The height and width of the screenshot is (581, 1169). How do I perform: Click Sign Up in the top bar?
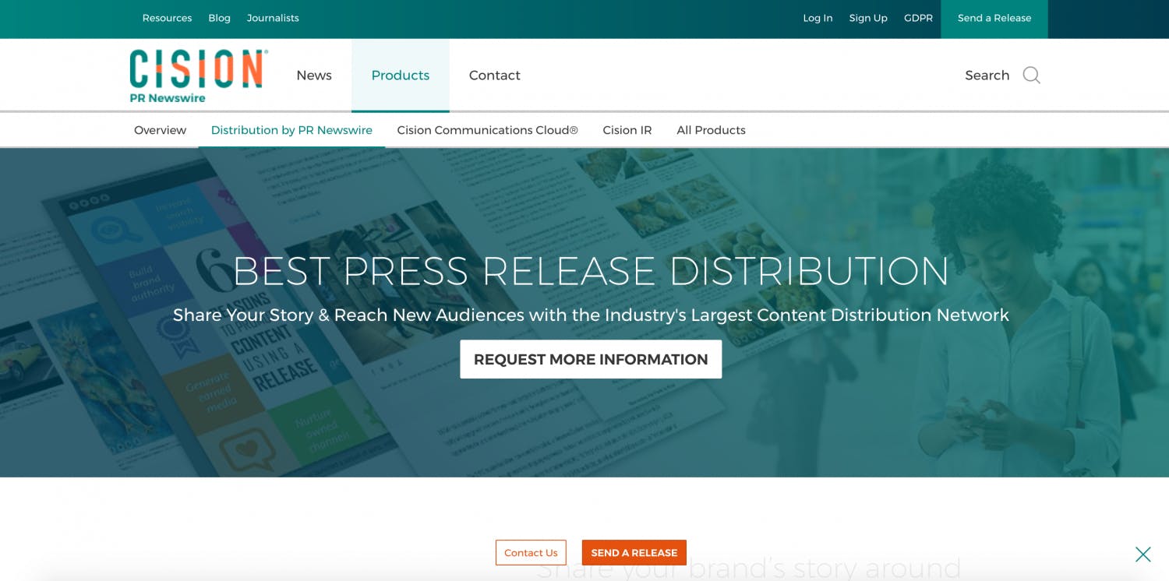(x=868, y=18)
